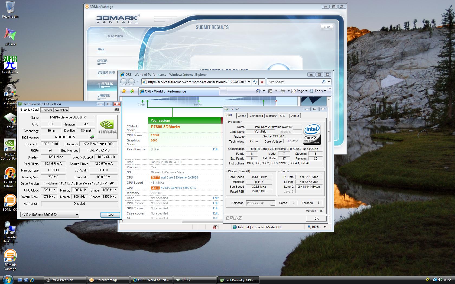Screen dimensions: 455x284
Task: Open the About tab in CPU-Z
Action: point(295,116)
